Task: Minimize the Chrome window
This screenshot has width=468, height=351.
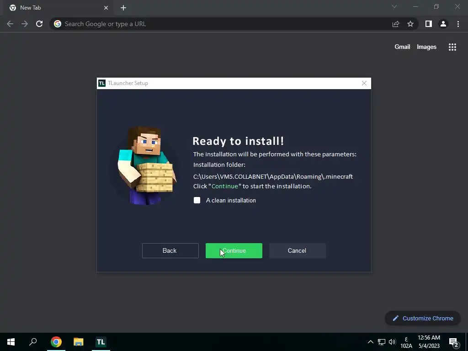Action: point(415,6)
